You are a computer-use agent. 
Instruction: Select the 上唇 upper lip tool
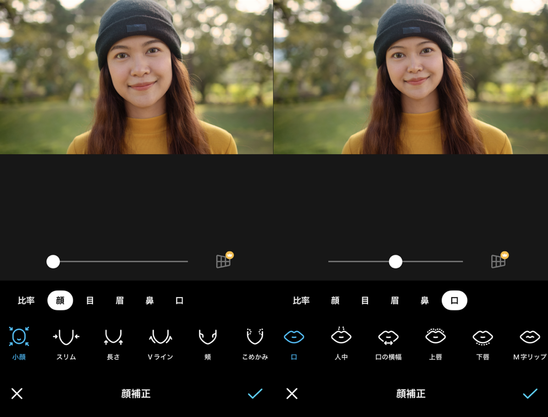(x=435, y=337)
